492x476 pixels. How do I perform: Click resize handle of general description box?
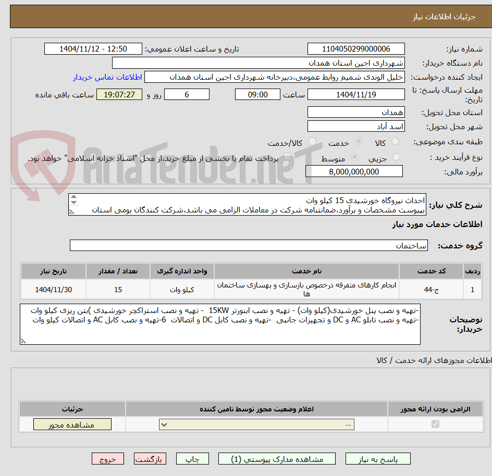[72, 212]
